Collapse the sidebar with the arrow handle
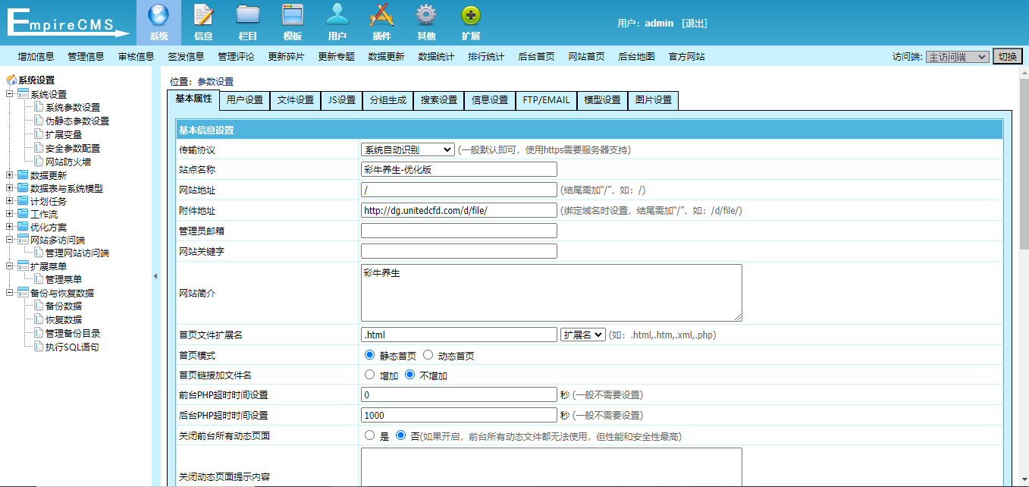Image resolution: width=1029 pixels, height=487 pixels. coord(155,276)
